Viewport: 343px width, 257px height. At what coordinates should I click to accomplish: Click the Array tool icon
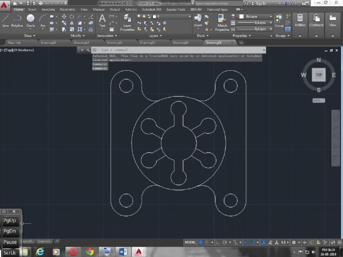(x=80, y=29)
